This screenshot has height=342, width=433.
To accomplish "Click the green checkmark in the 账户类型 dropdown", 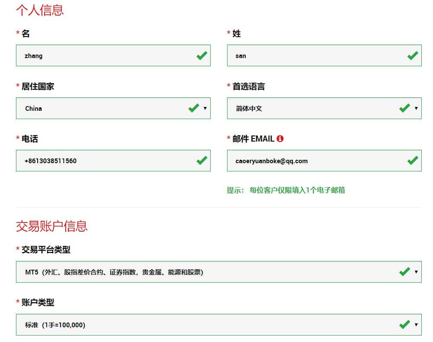I will [404, 325].
